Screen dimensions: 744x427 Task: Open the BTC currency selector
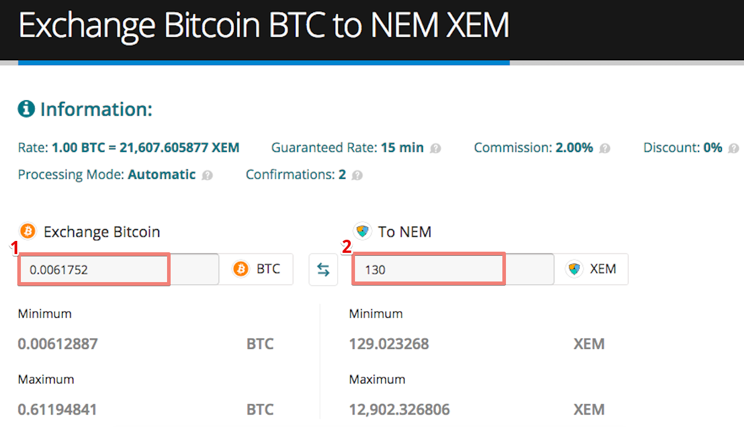[x=256, y=269]
